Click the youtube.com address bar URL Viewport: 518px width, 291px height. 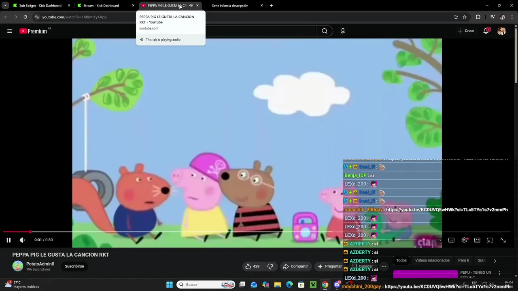click(74, 17)
